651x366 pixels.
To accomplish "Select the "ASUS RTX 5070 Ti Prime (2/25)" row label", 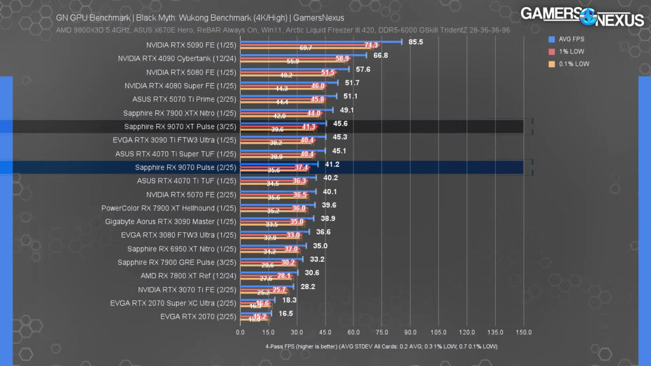I will point(184,99).
